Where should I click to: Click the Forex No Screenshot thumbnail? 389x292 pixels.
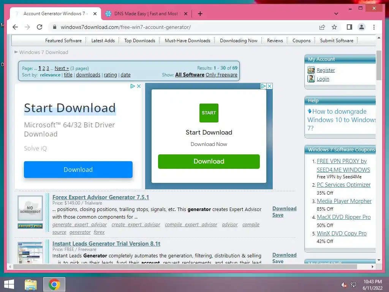[x=30, y=208]
